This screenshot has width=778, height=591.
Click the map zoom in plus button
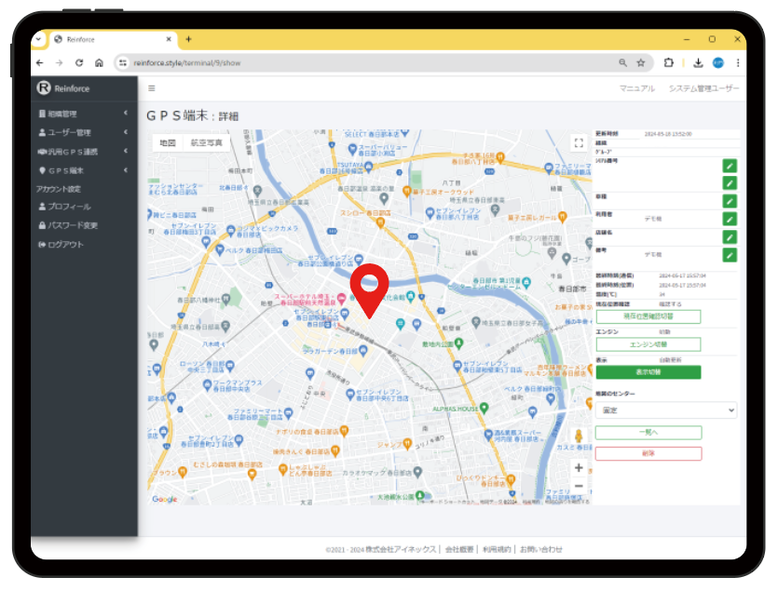point(579,467)
